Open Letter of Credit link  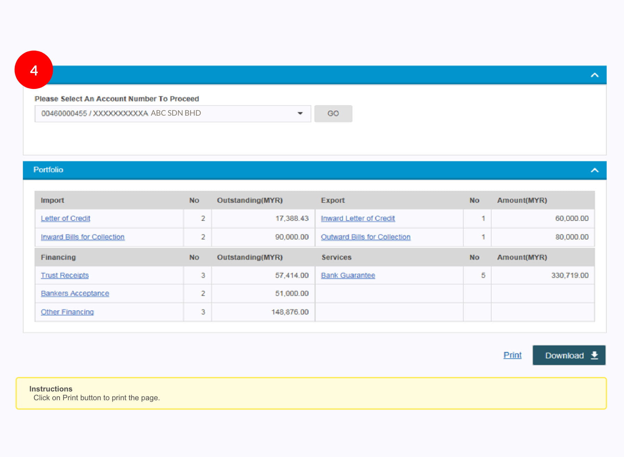pos(66,218)
